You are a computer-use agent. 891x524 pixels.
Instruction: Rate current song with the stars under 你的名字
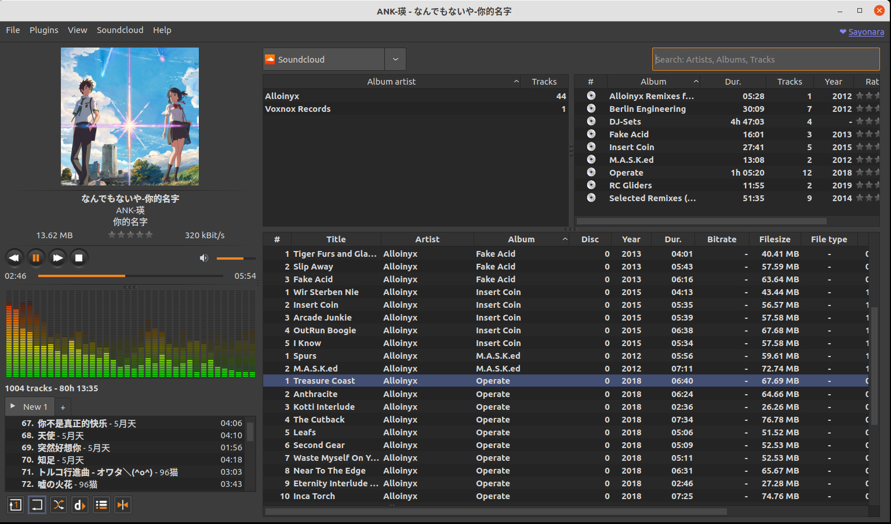130,235
